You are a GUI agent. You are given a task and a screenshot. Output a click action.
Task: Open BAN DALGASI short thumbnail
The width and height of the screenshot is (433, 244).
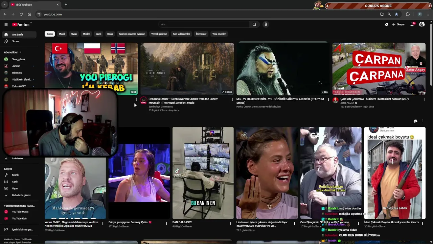(x=203, y=173)
